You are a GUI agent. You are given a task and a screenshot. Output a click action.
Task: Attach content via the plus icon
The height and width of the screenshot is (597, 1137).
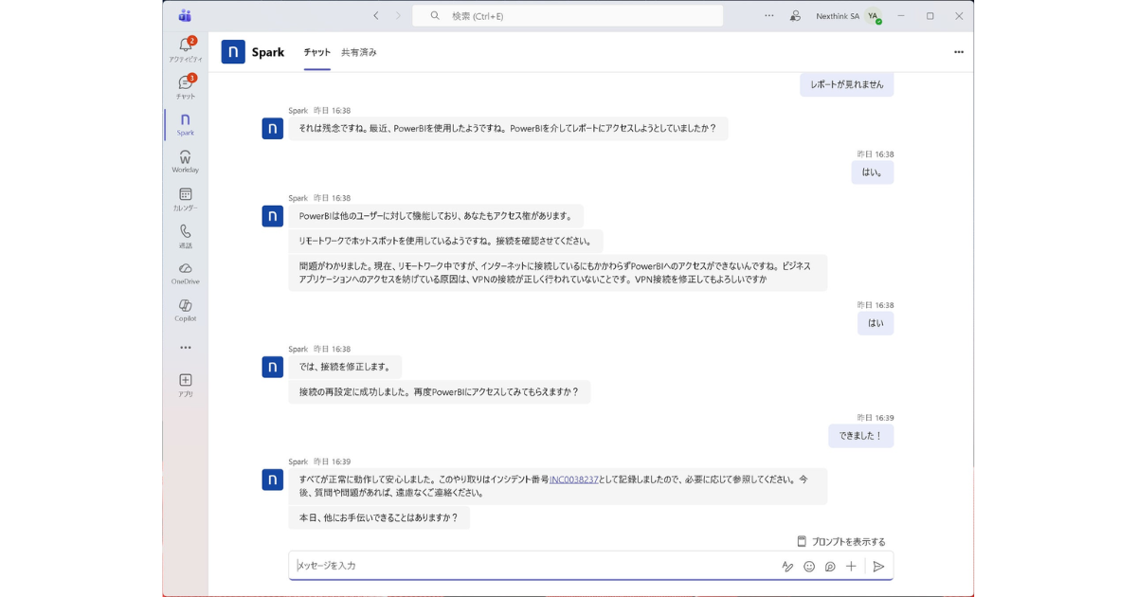pos(851,566)
